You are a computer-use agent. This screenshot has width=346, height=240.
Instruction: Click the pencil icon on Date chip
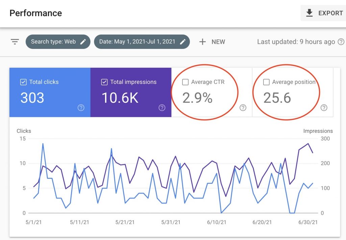[x=183, y=42]
